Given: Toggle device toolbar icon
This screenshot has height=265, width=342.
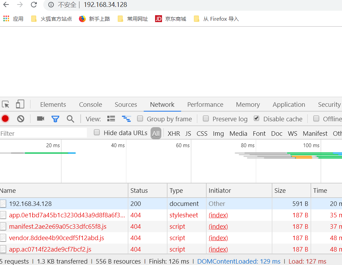Looking at the screenshot, I should tap(20, 104).
